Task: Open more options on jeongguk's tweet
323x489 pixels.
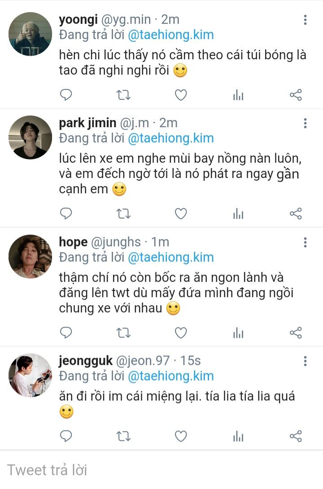Action: coord(305,361)
